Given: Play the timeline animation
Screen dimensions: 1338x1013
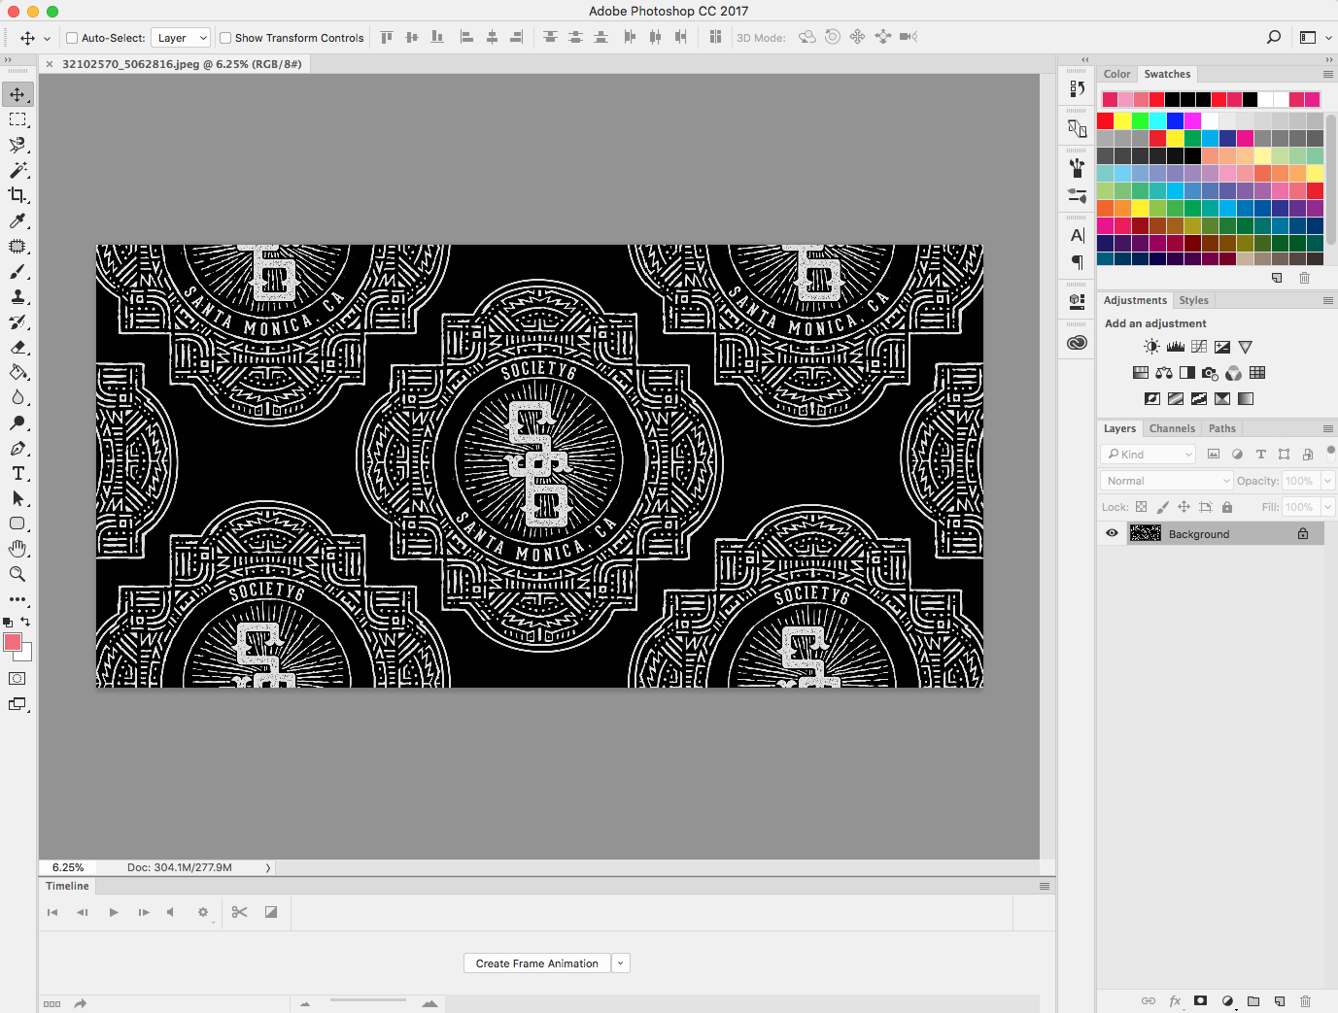Looking at the screenshot, I should pos(114,912).
